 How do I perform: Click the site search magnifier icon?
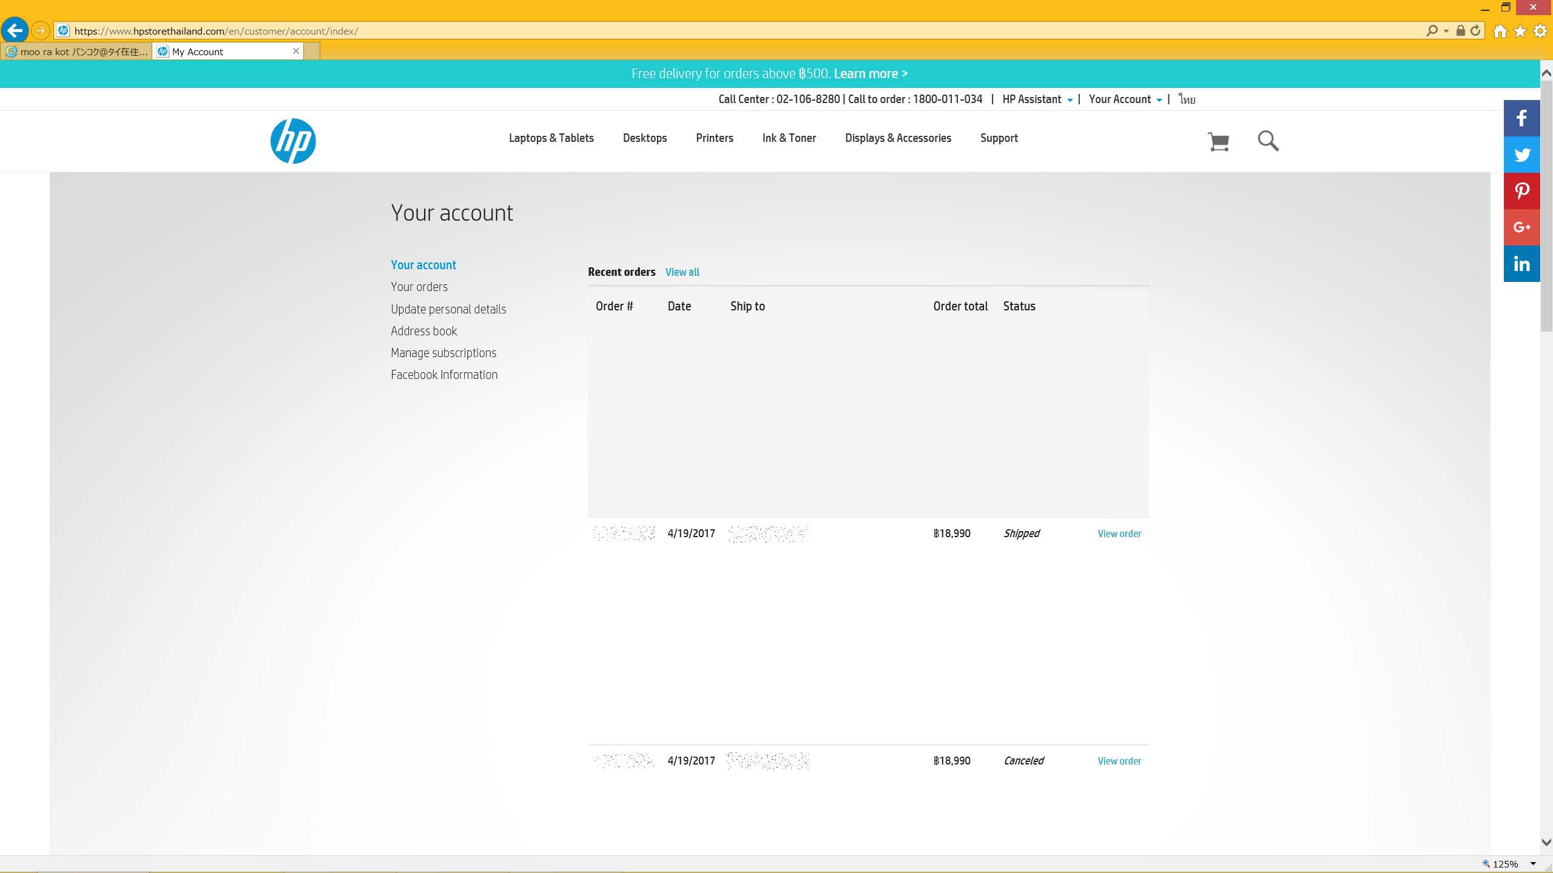point(1268,141)
